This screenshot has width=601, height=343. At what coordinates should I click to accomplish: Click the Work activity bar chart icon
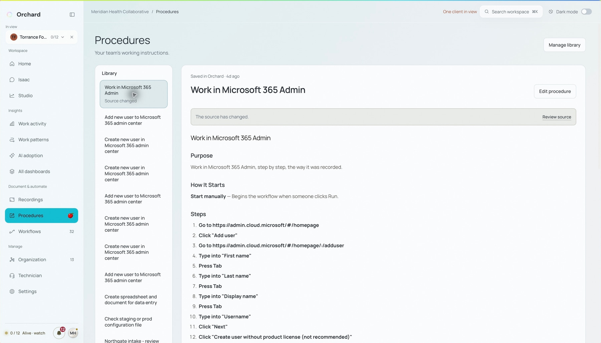tap(12, 124)
